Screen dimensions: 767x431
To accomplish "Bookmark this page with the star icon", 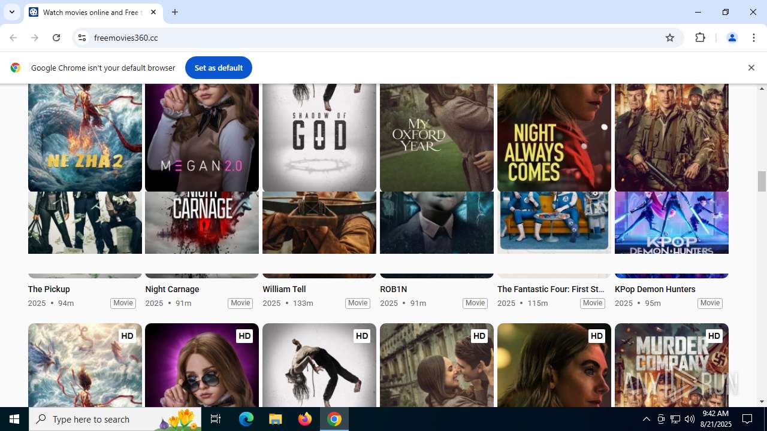I will tap(670, 38).
